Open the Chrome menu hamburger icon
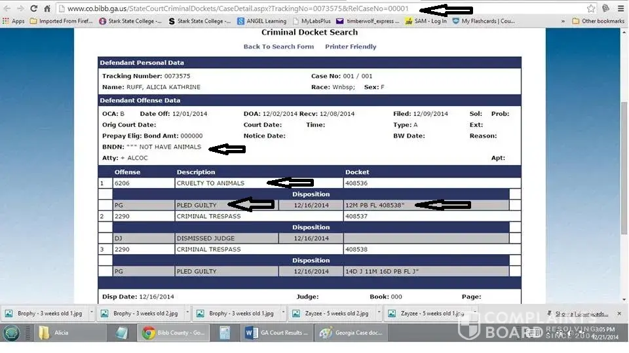The height and width of the screenshot is (353, 629). click(x=620, y=9)
